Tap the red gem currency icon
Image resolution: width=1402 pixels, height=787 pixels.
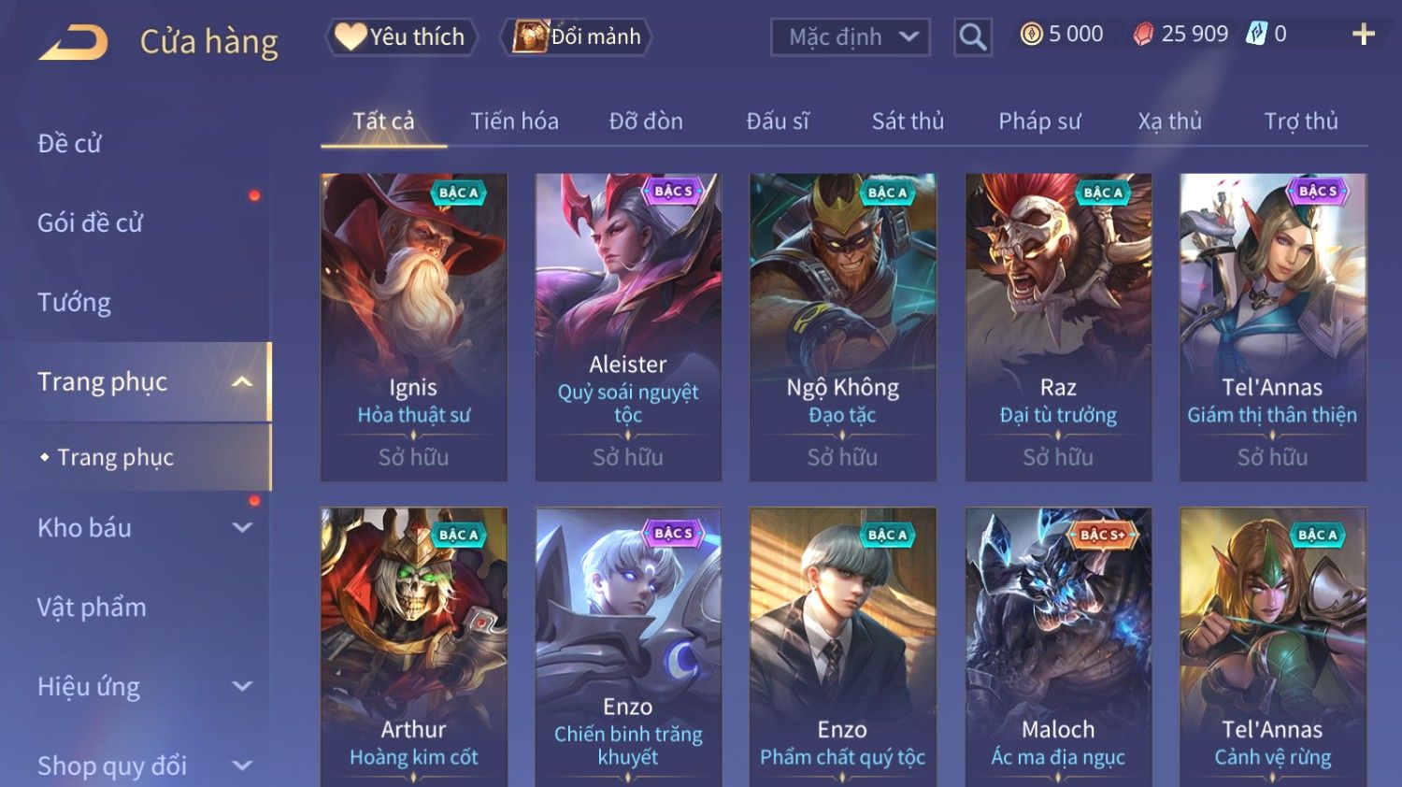pos(1144,35)
